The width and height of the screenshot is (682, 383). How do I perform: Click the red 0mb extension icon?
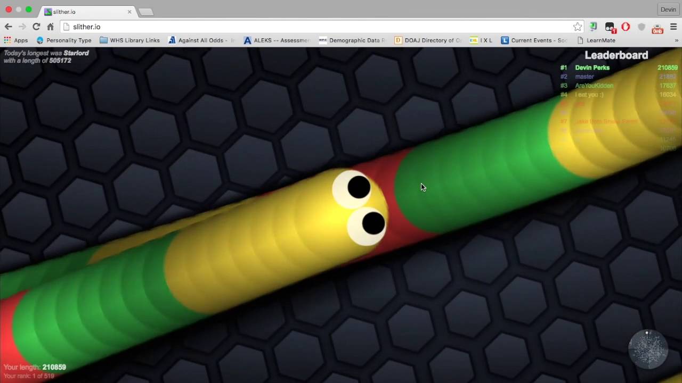point(657,28)
